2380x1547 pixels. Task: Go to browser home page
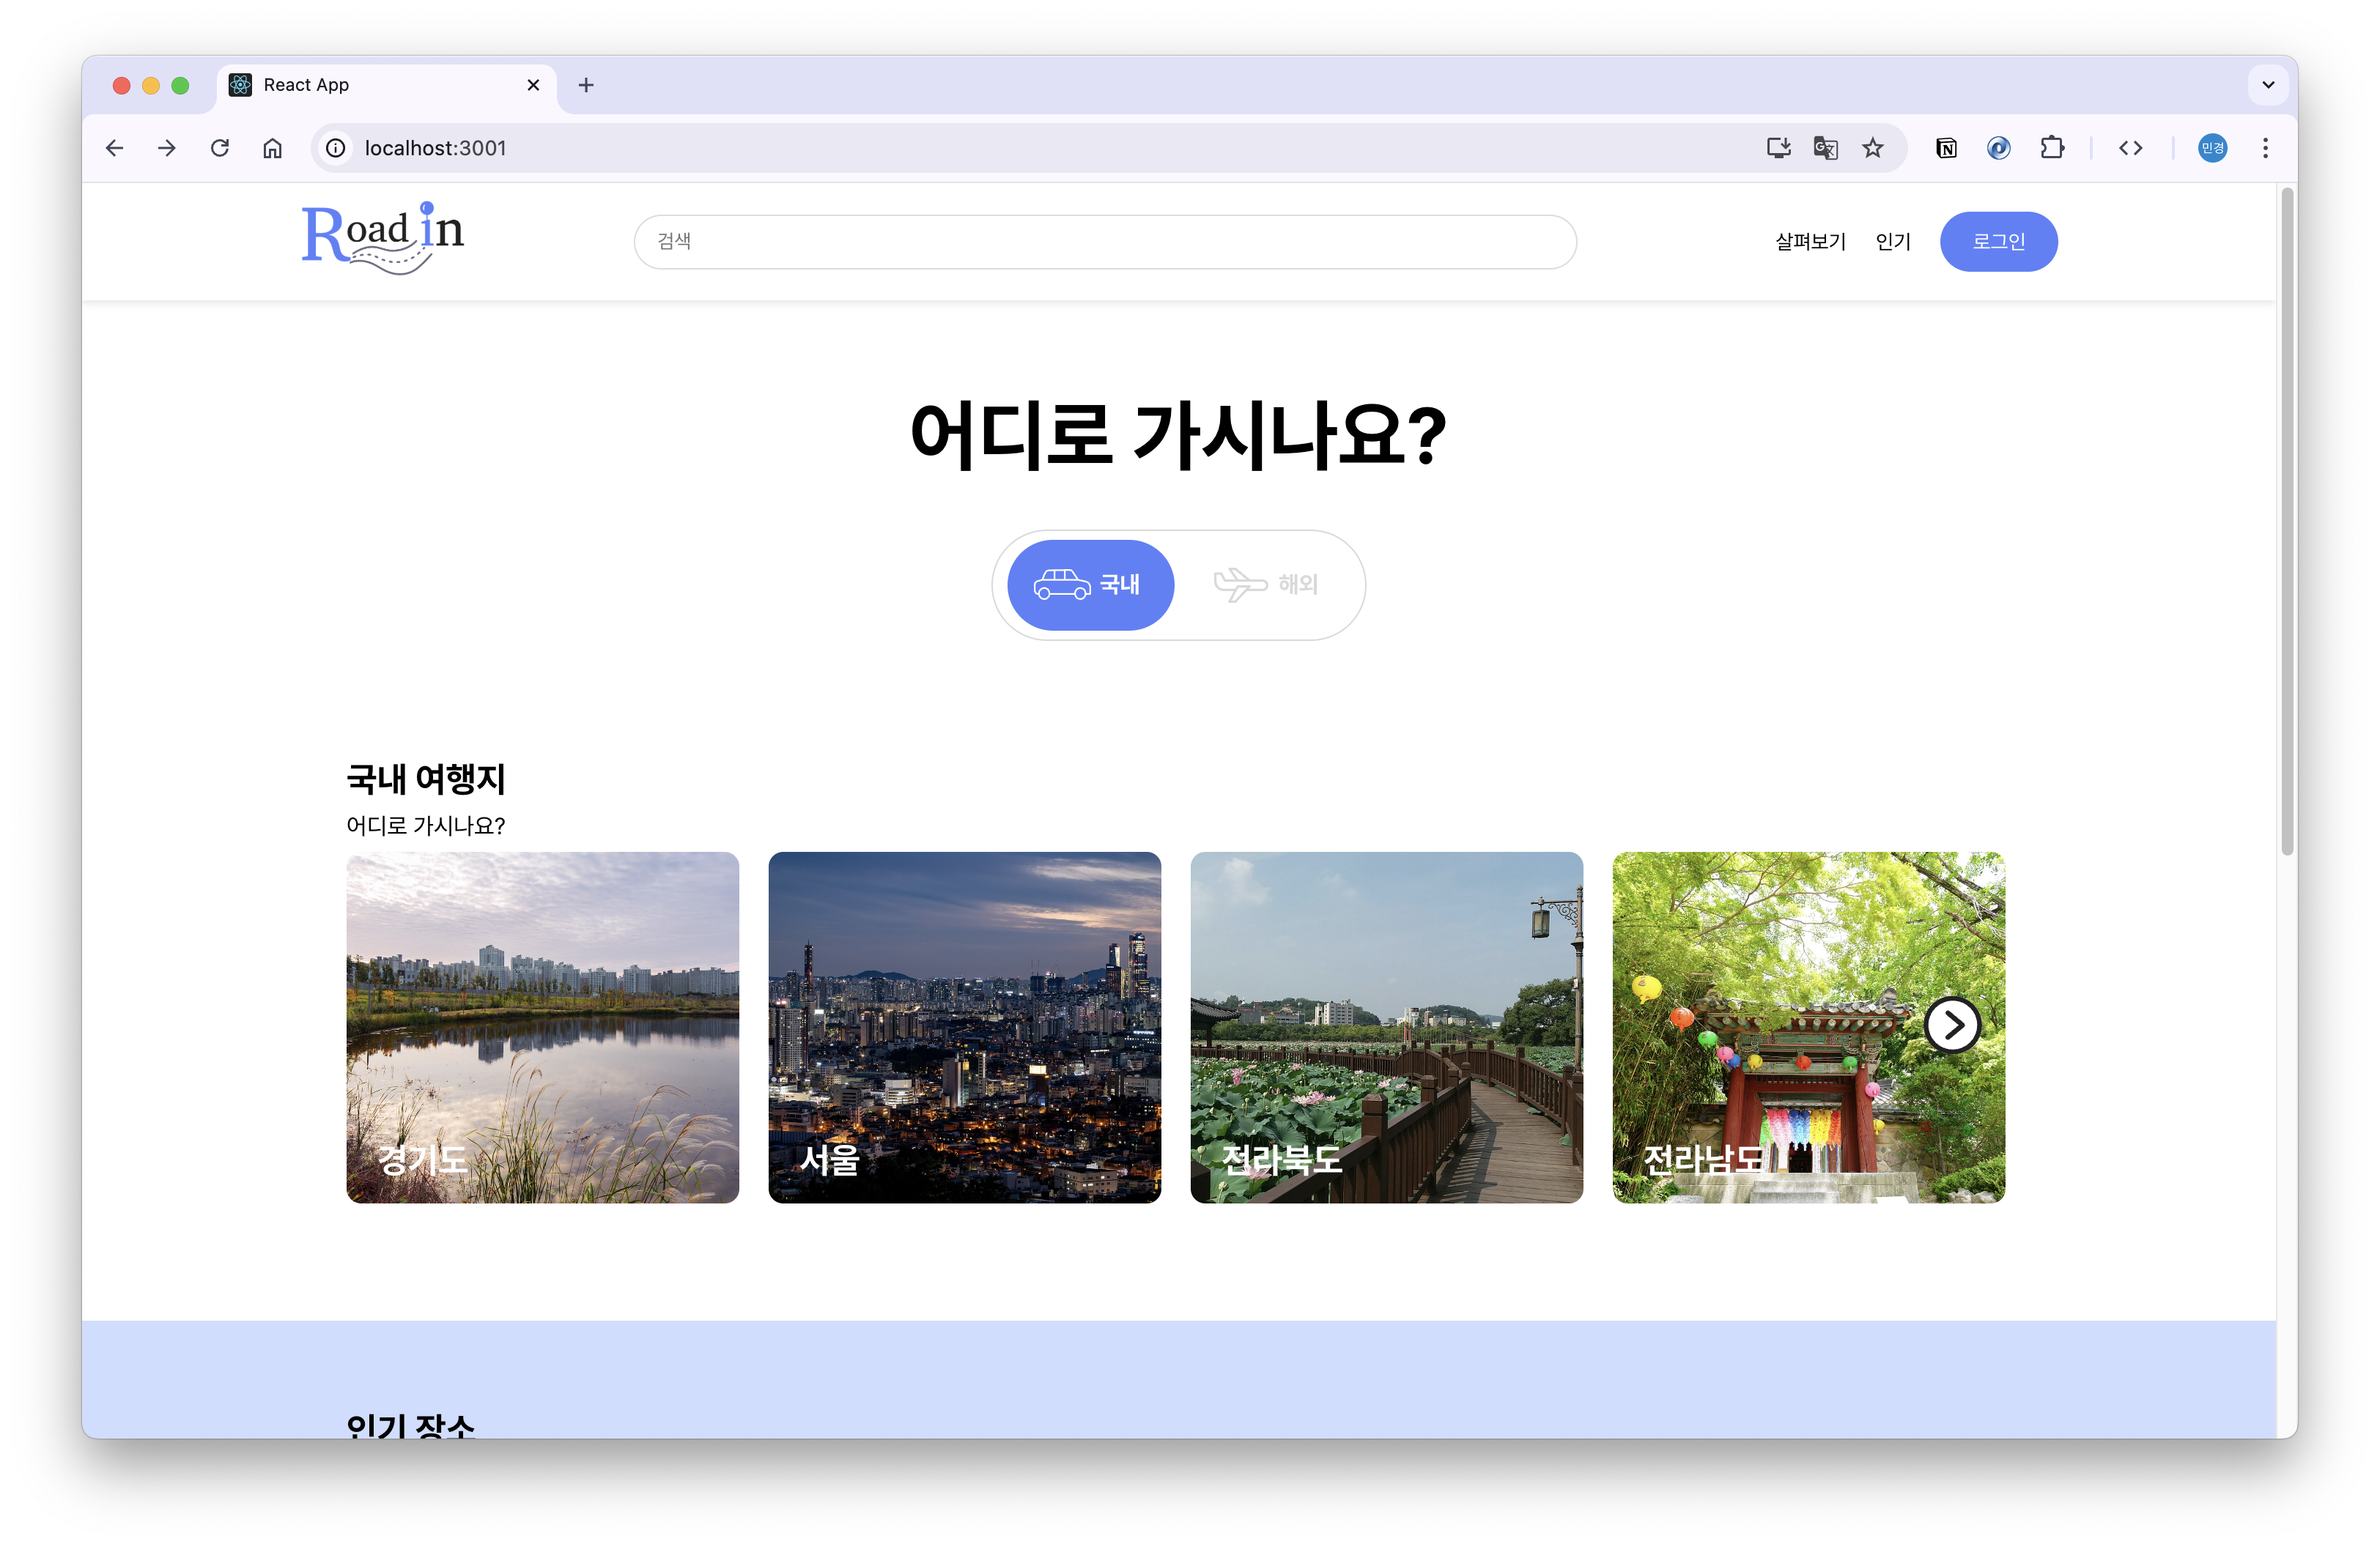pyautogui.click(x=272, y=148)
